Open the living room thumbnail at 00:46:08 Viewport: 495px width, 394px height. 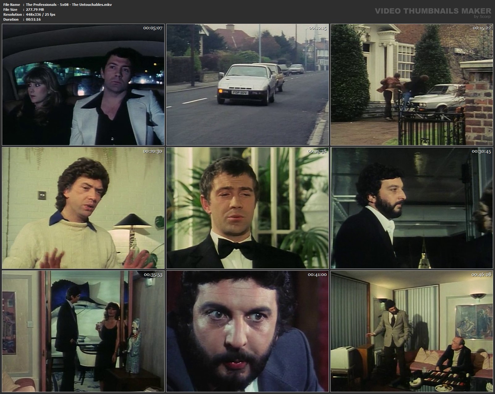tap(412, 331)
